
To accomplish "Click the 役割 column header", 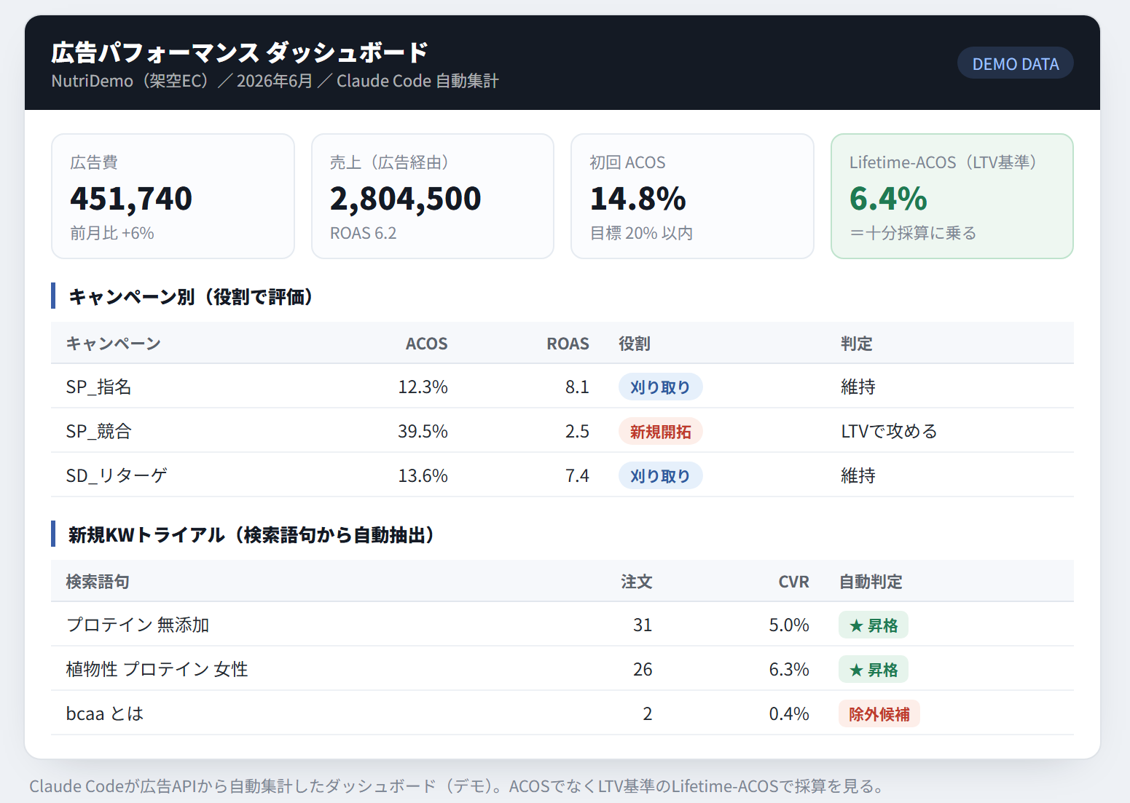I will pos(635,344).
